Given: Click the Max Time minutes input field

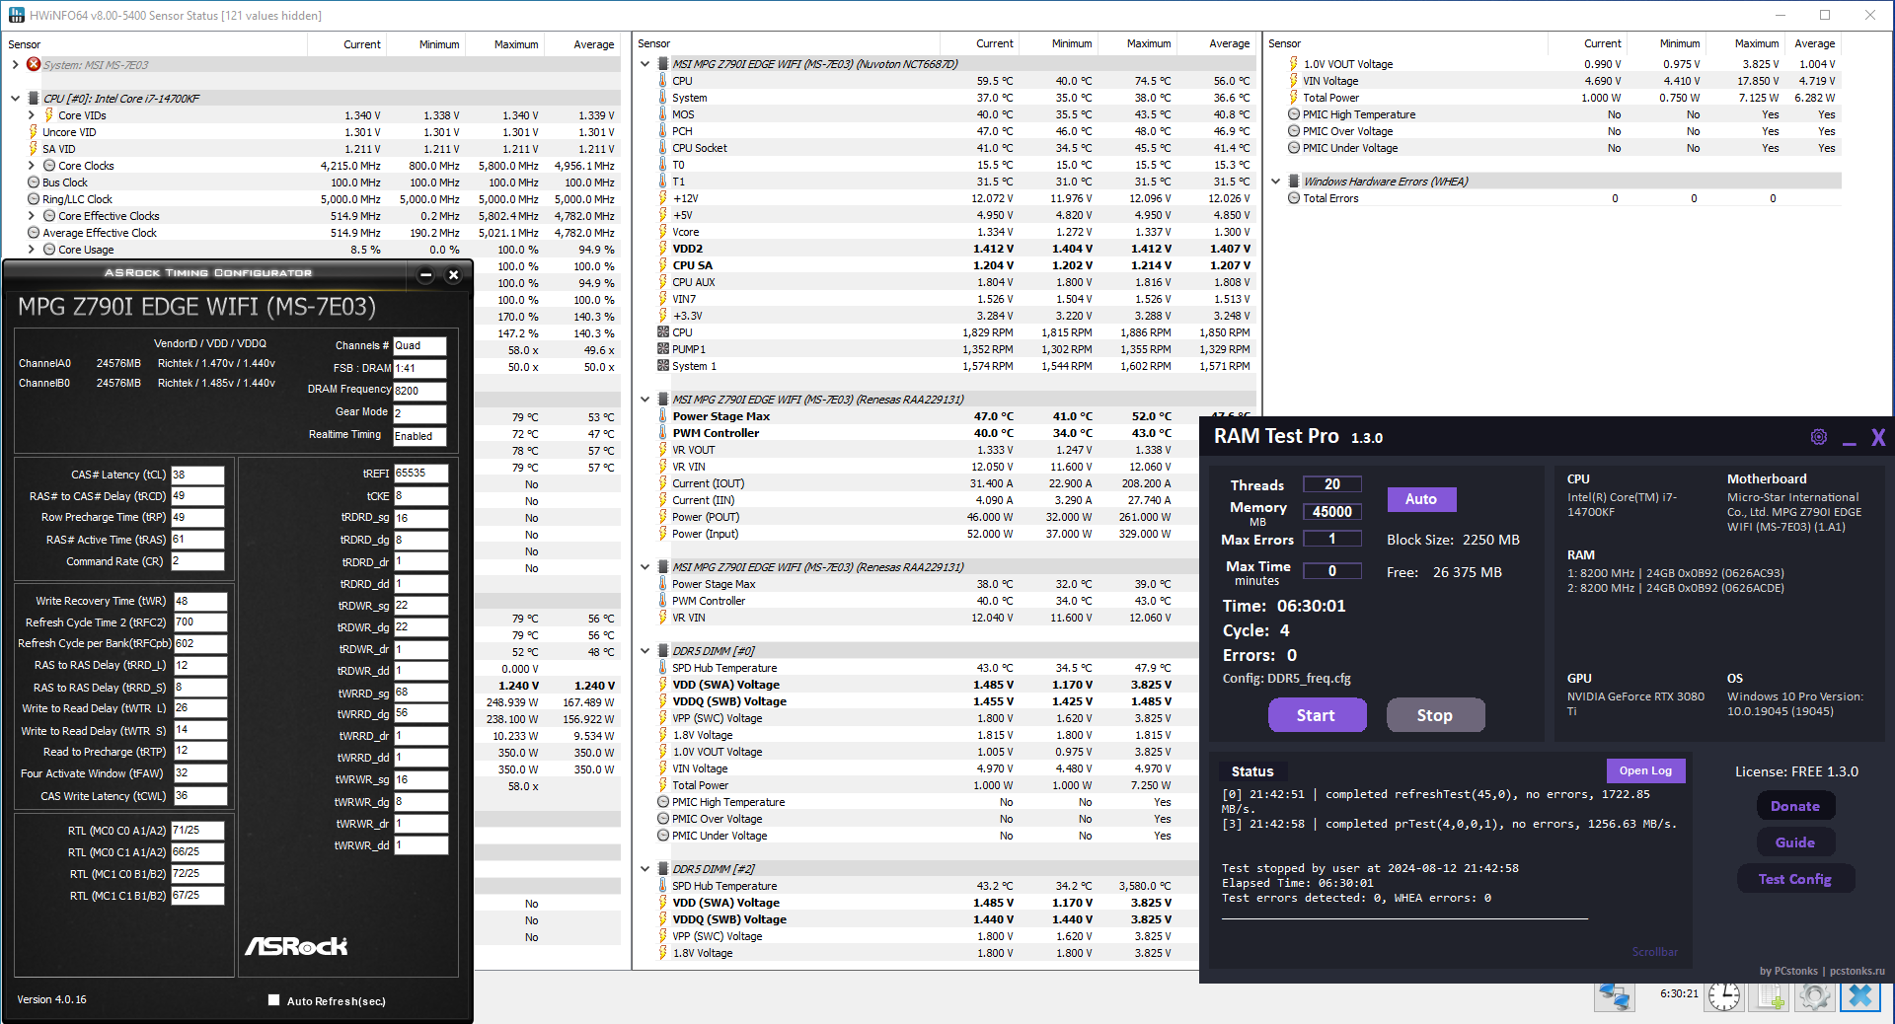Looking at the screenshot, I should pos(1332,571).
